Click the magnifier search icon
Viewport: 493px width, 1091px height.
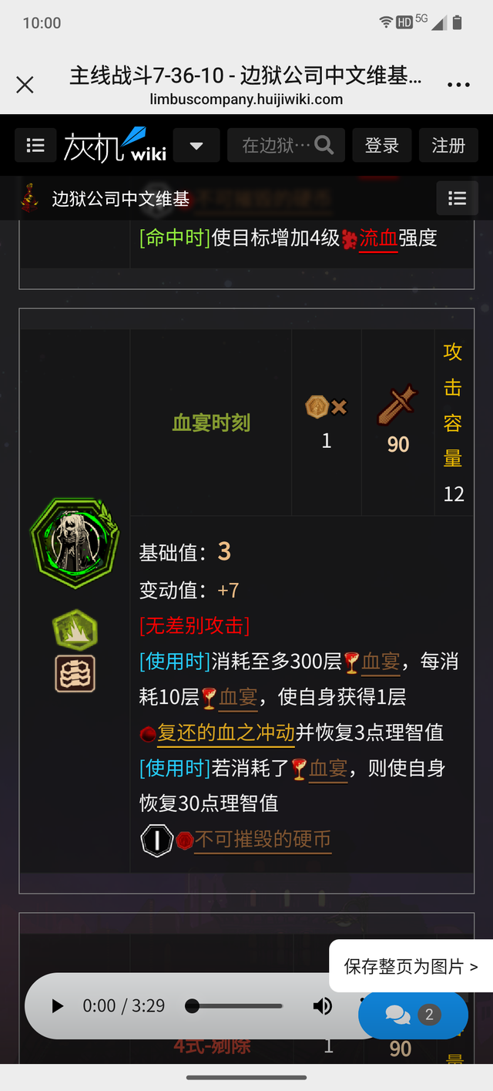[x=324, y=145]
